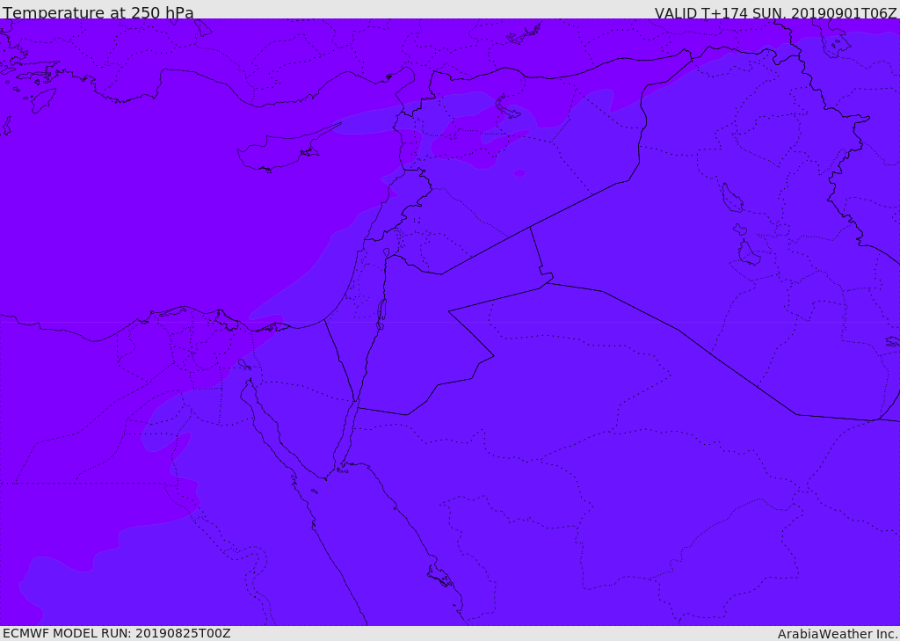The image size is (900, 641).
Task: Click the Syria–Iraq border line
Action: click(x=580, y=202)
